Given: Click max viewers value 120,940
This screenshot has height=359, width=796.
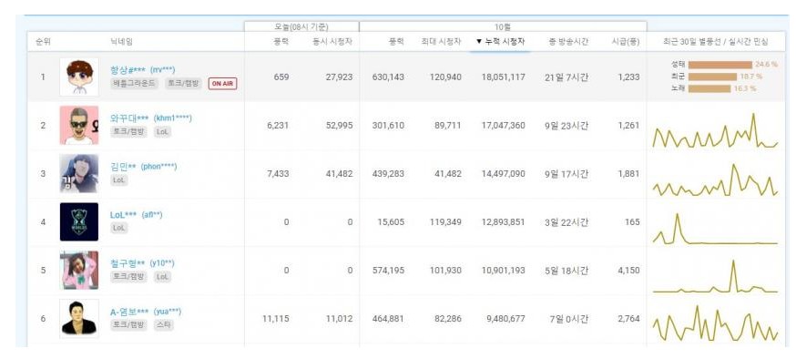Looking at the screenshot, I should point(445,77).
